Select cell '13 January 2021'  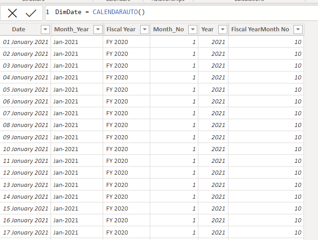[x=25, y=185]
